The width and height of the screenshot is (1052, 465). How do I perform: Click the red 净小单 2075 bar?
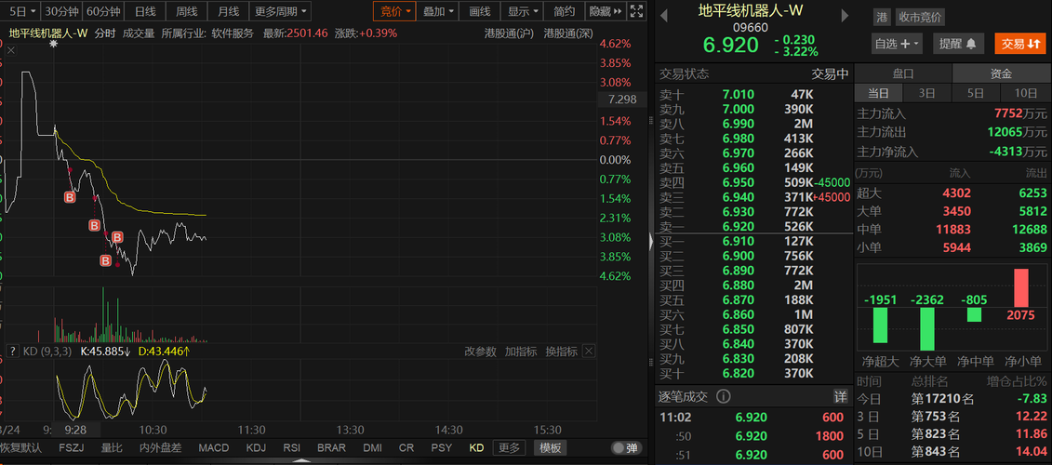(1020, 288)
